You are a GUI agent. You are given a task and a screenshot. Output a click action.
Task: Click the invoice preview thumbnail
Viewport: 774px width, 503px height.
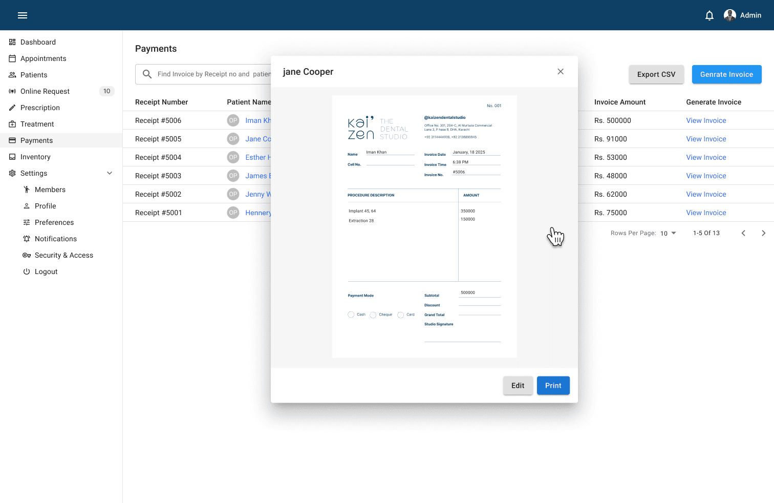(424, 226)
